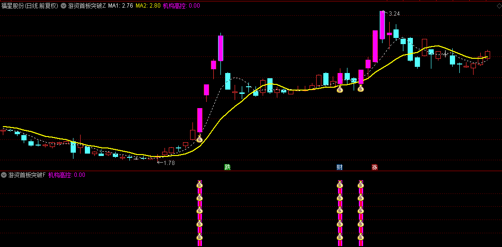
Task: Open the green 跌 info marker
Action: pyautogui.click(x=228, y=167)
